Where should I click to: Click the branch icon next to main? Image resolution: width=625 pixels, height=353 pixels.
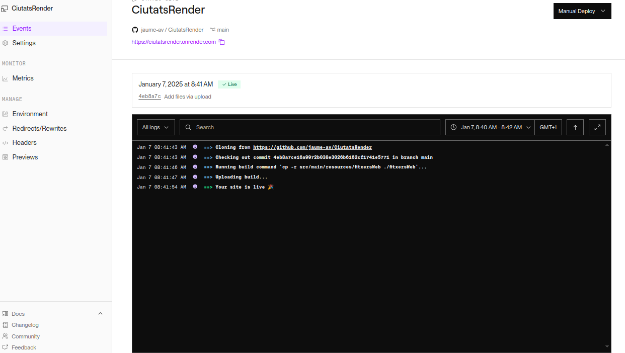tap(212, 30)
